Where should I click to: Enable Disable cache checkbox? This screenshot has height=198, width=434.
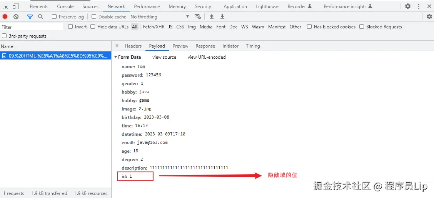point(94,16)
